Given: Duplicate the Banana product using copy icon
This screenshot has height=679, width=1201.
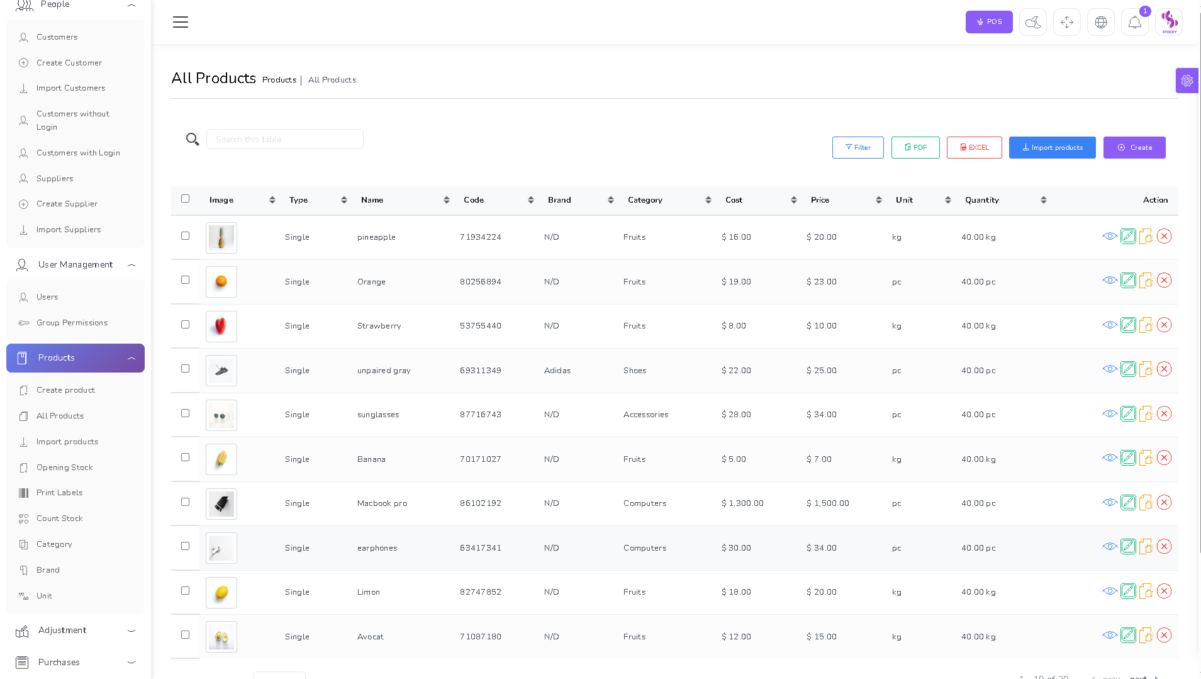Looking at the screenshot, I should pos(1146,458).
